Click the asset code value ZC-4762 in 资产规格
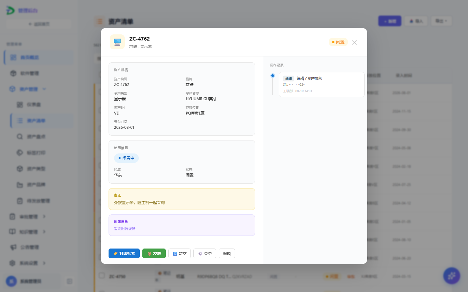 point(122,84)
